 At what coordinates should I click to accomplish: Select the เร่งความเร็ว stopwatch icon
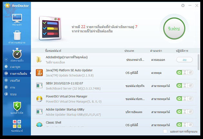click(x=17, y=53)
